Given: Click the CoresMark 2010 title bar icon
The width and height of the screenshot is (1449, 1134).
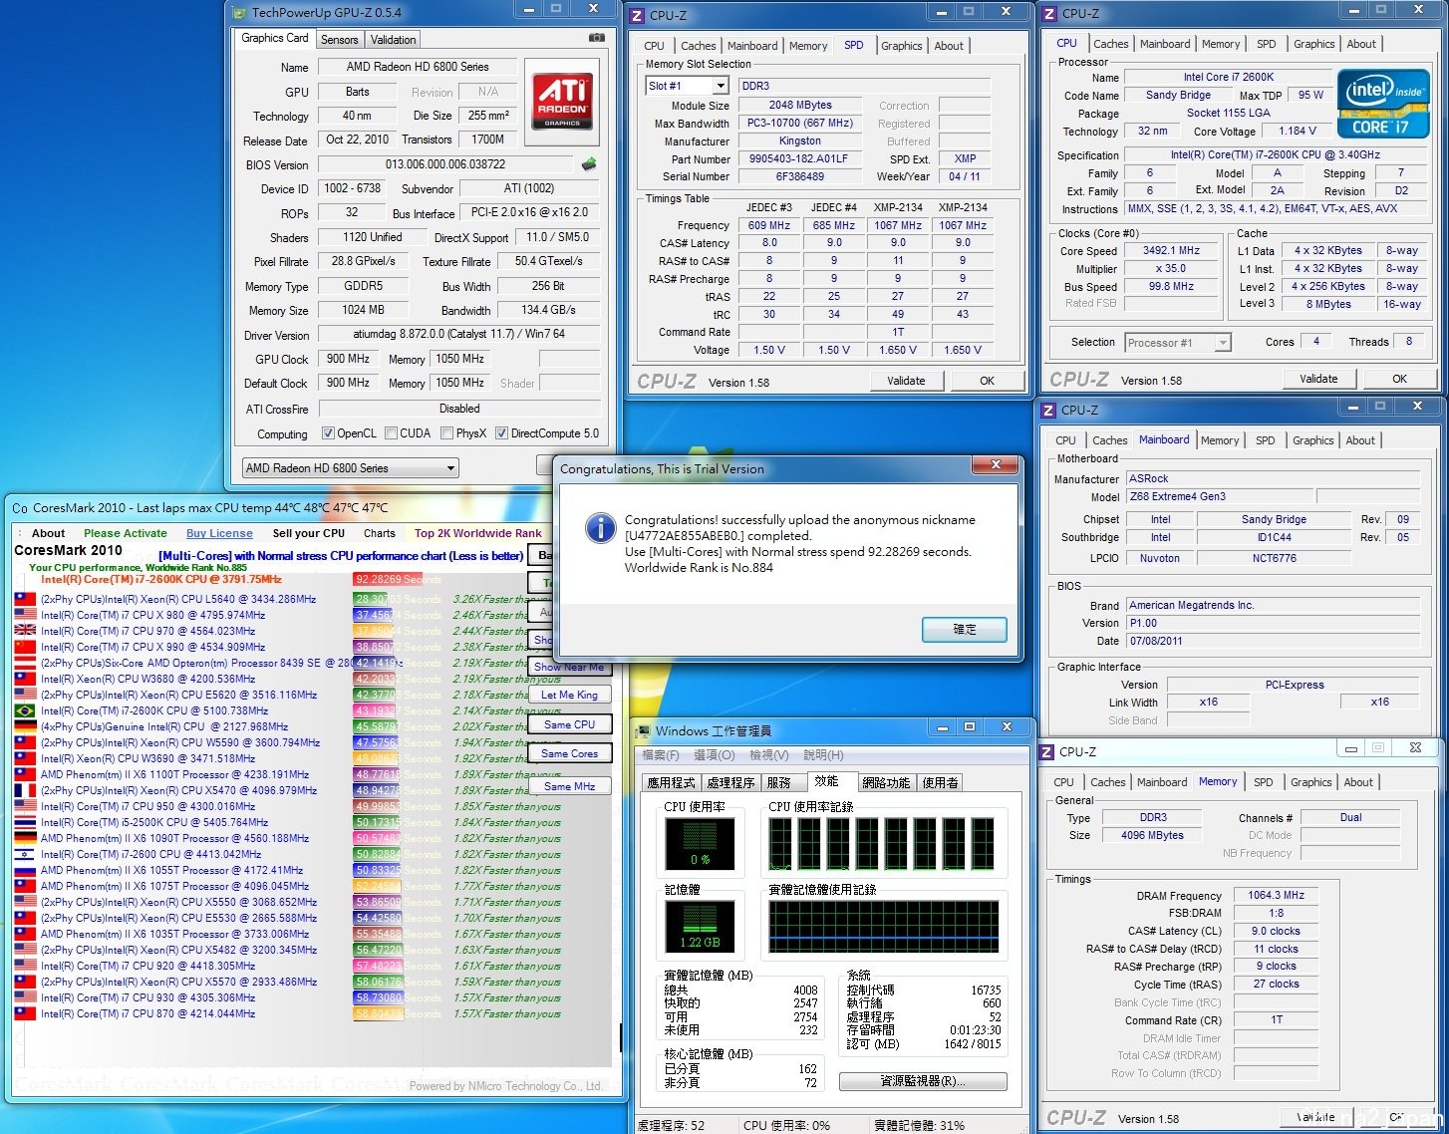Looking at the screenshot, I should coord(20,508).
